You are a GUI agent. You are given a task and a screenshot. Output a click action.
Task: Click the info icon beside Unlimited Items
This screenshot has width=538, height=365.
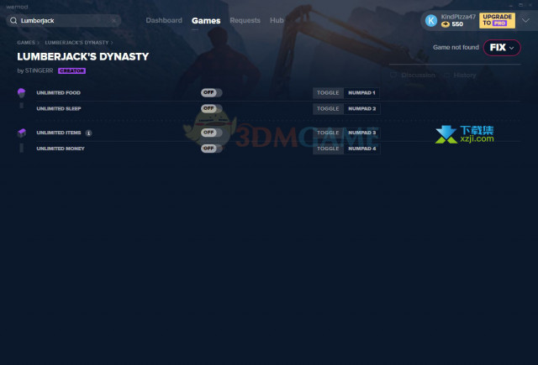[88, 133]
